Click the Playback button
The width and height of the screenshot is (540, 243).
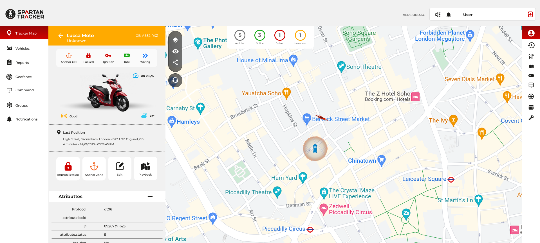click(x=145, y=169)
